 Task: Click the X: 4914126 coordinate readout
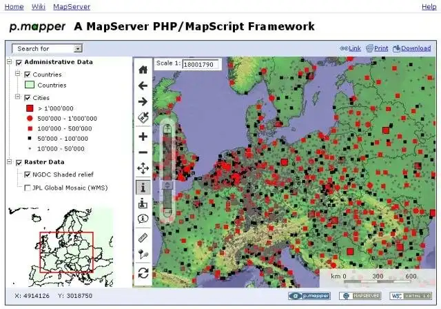[32, 296]
